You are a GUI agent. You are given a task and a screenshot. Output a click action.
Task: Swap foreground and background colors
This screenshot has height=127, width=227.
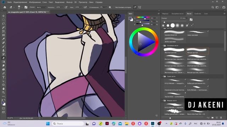[5, 100]
